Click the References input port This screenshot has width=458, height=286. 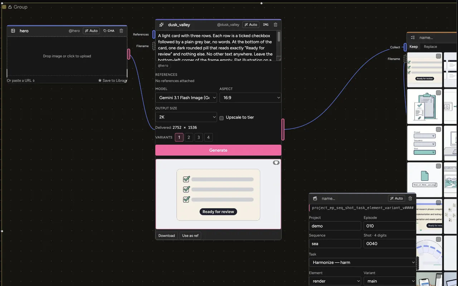pyautogui.click(x=154, y=34)
